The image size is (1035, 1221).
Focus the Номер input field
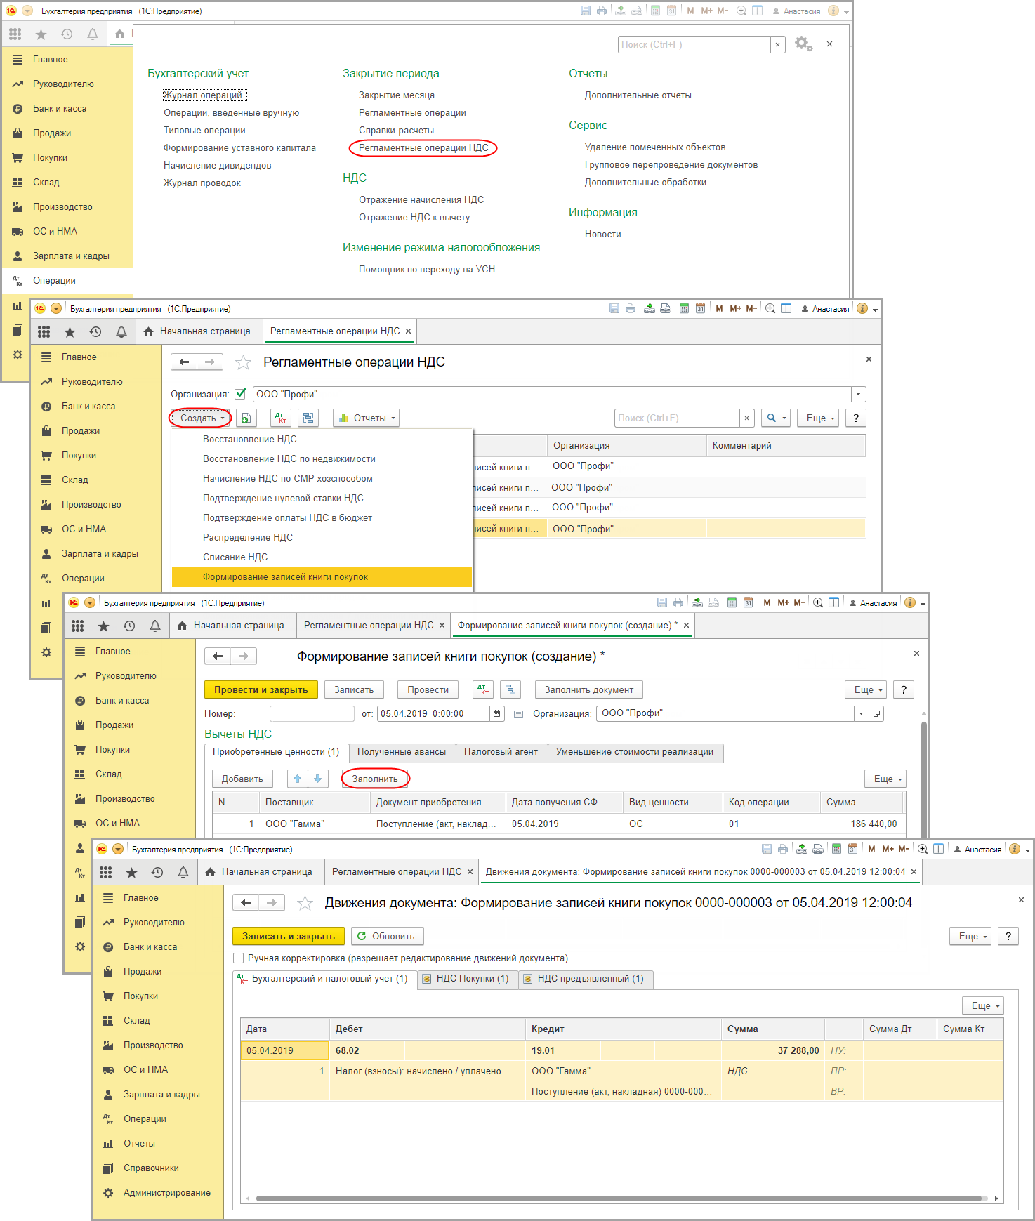[x=312, y=714]
